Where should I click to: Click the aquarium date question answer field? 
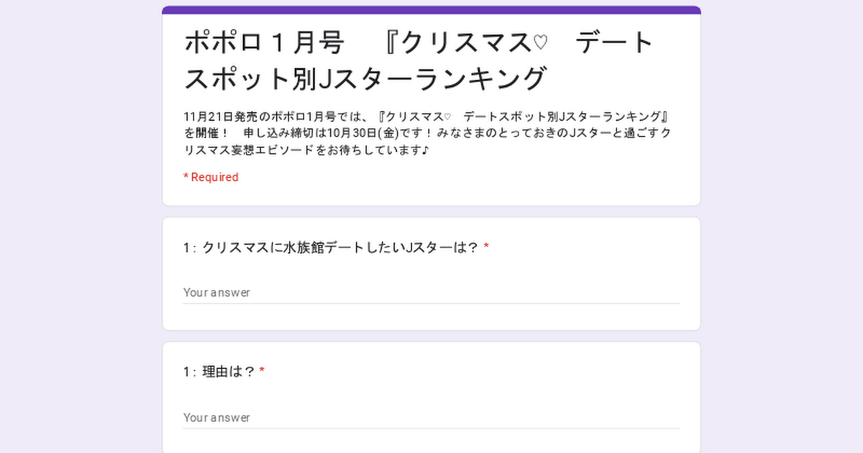pyautogui.click(x=431, y=293)
